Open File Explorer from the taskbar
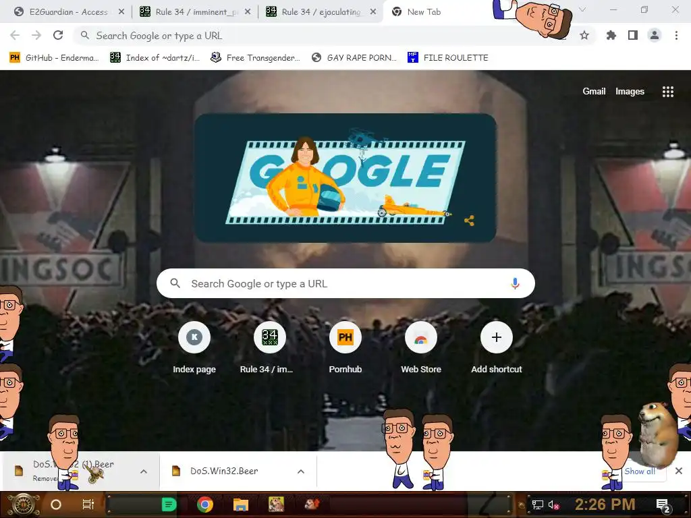The width and height of the screenshot is (691, 518). pyautogui.click(x=241, y=505)
